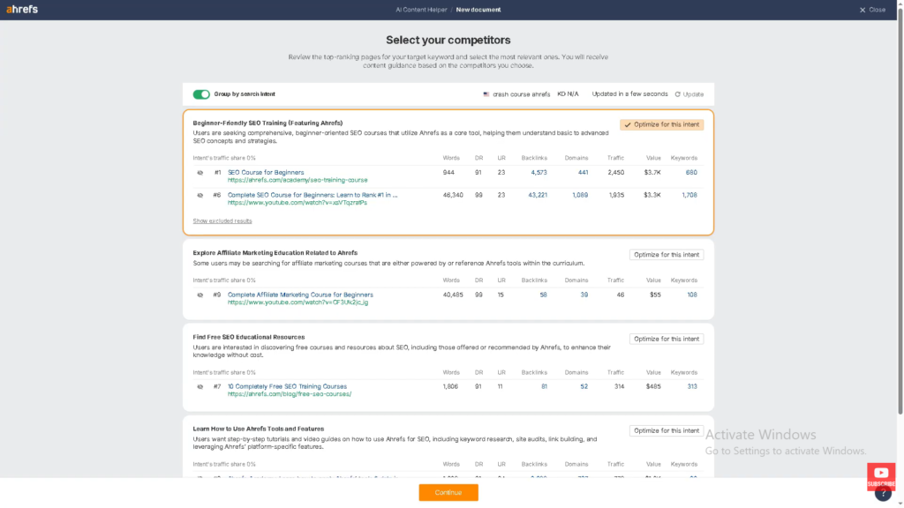Click the YouTube subscribe icon
Screen dimensions: 904x508
[x=880, y=474]
